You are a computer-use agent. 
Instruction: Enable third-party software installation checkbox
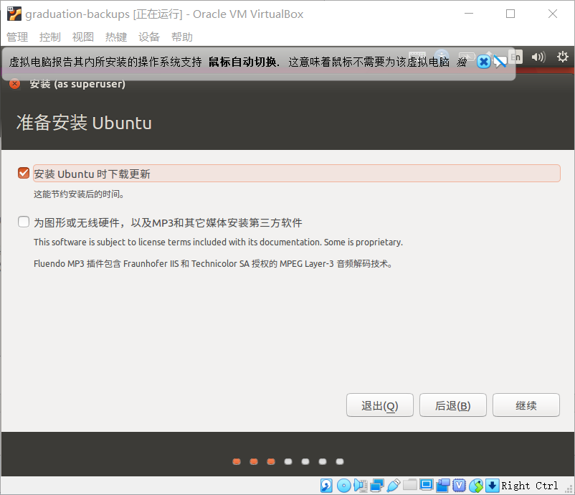point(24,222)
